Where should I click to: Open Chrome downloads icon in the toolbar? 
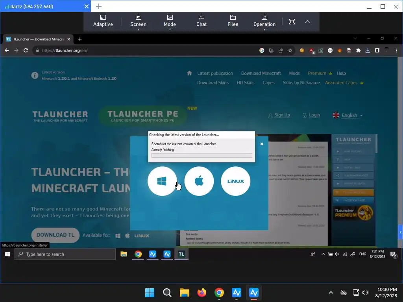click(x=368, y=50)
